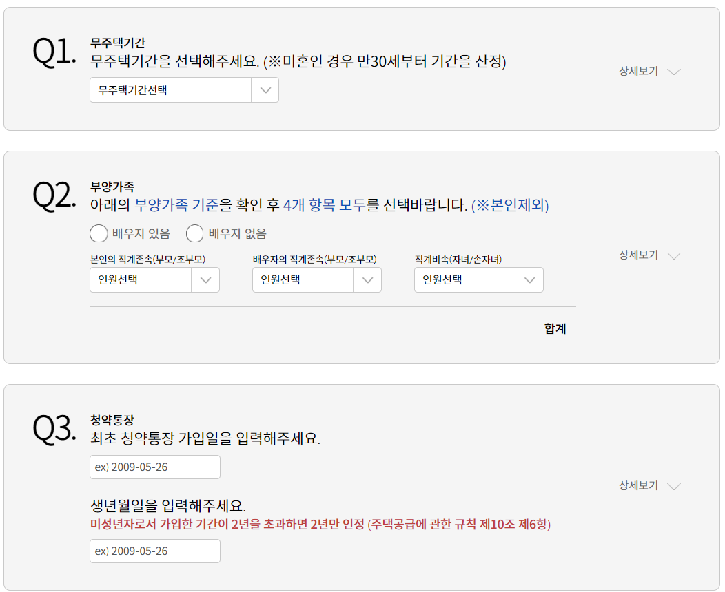Click the chevron arrow of 무주택기간선택 combo box
Image resolution: width=725 pixels, height=592 pixels.
(265, 90)
